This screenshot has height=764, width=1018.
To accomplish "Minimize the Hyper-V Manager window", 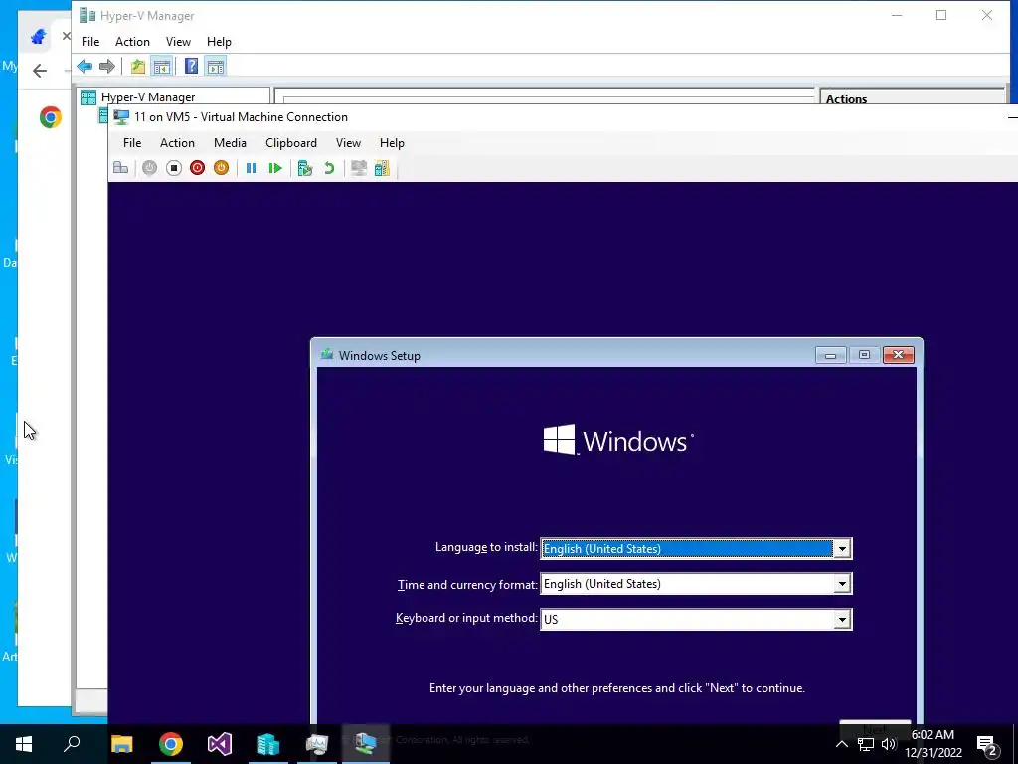I will (897, 15).
